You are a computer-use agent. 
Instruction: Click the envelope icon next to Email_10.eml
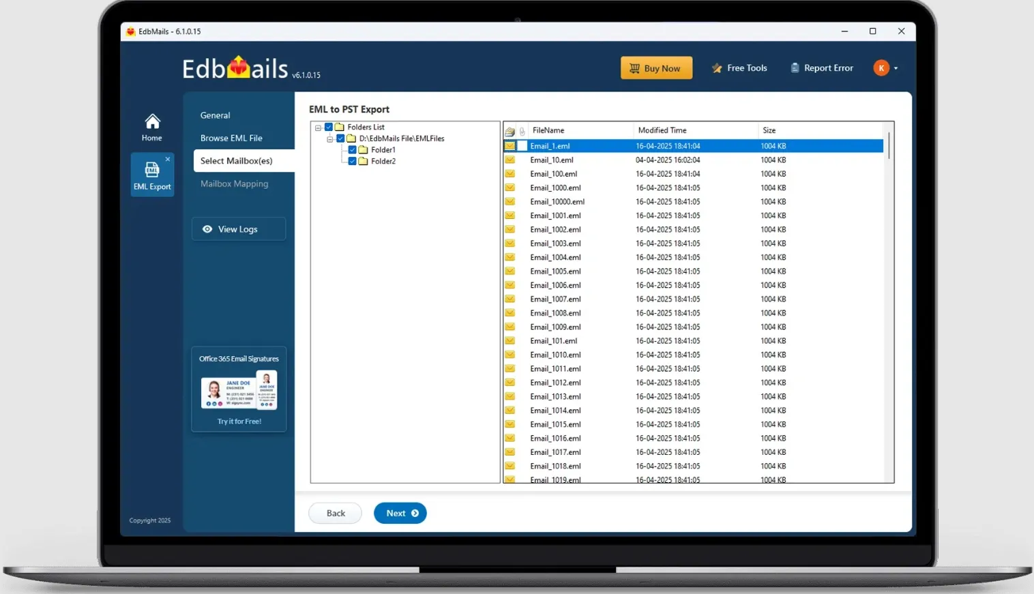pyautogui.click(x=509, y=160)
